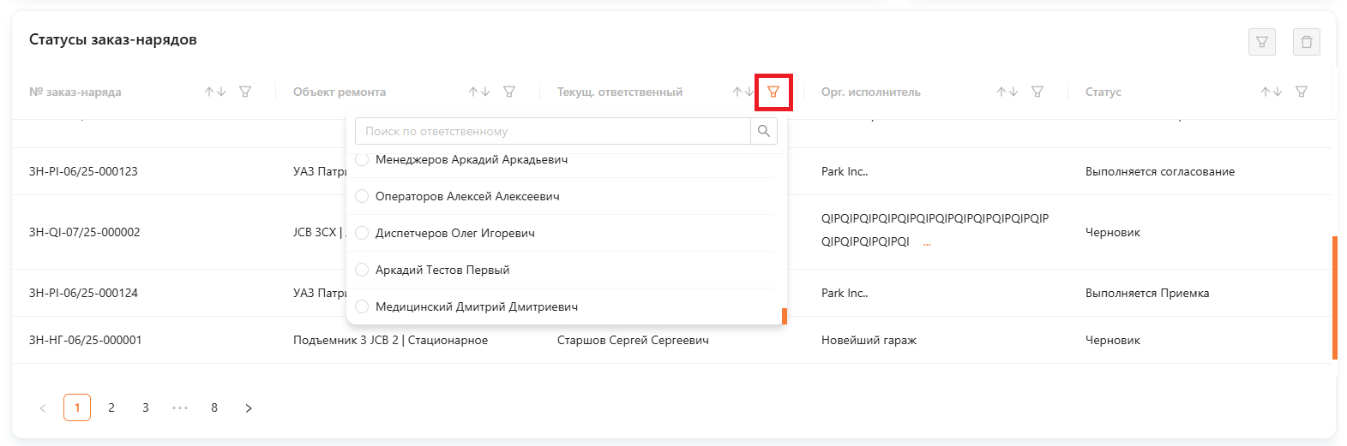The height and width of the screenshot is (446, 1347).
Task: Choose Медицинский Дмитрий Дмитриевич radio option
Action: [362, 306]
